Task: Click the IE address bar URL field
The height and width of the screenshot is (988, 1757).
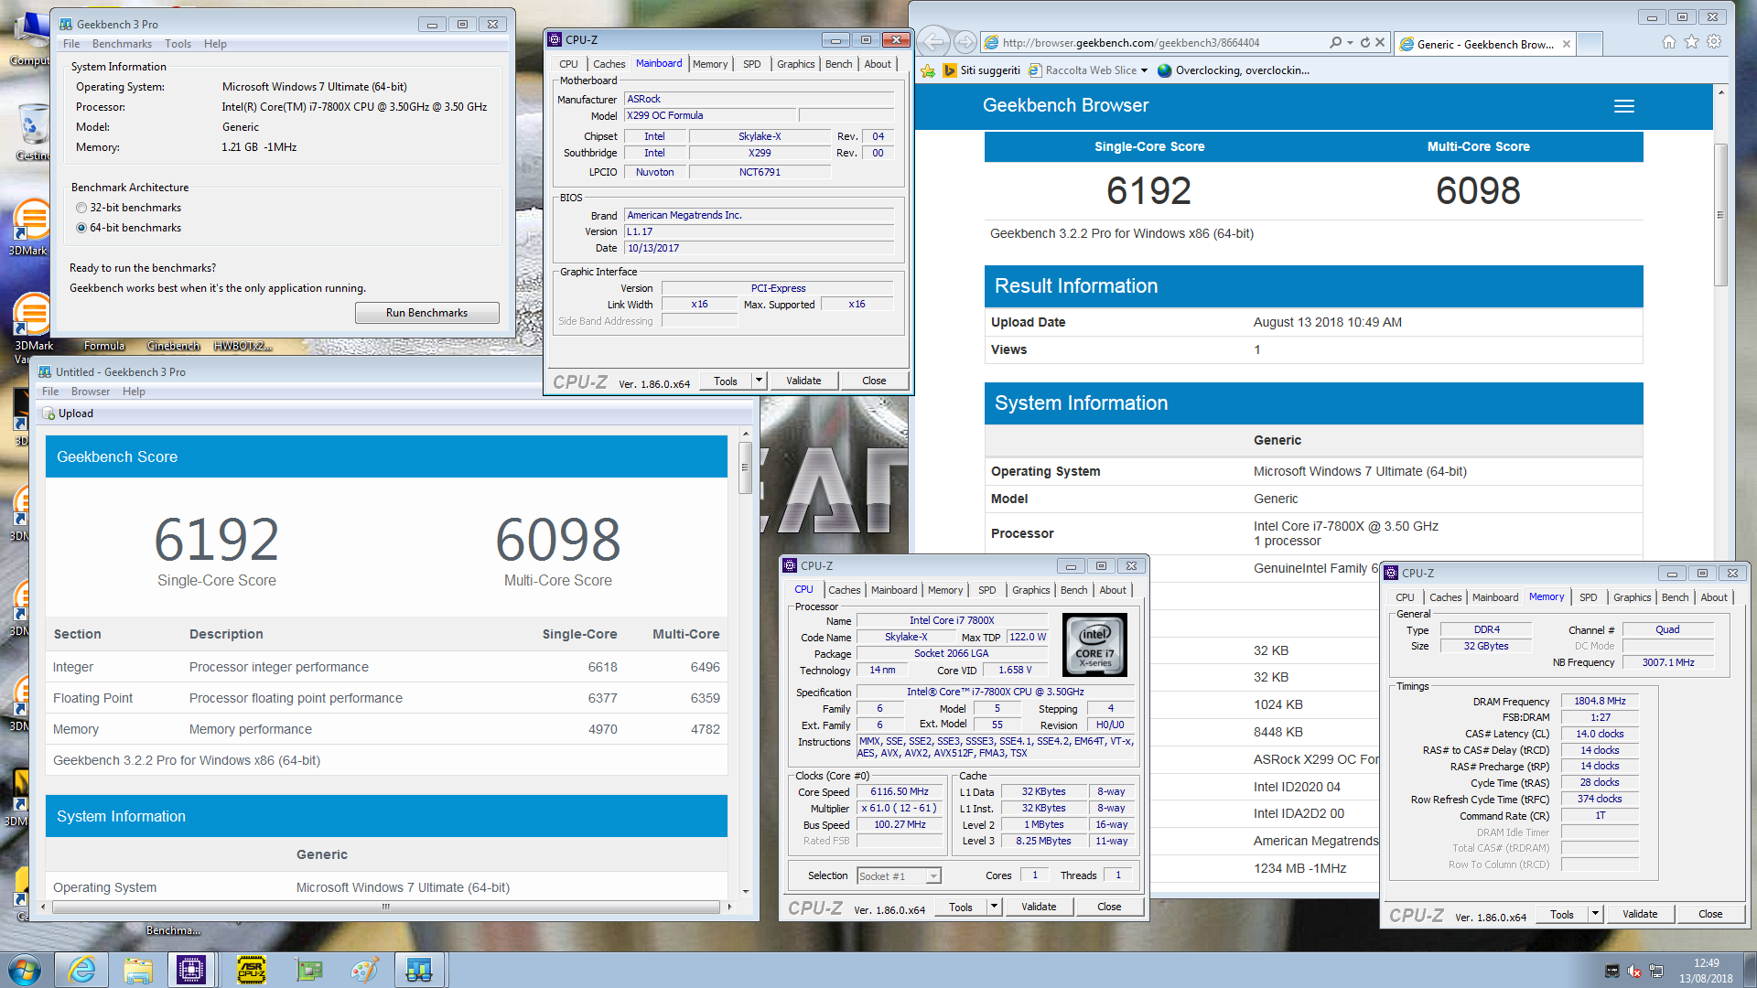Action: [1153, 42]
